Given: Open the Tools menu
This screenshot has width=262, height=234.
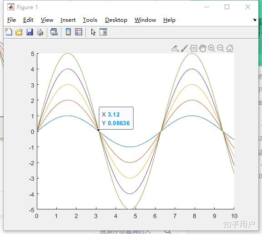Looking at the screenshot, I should point(90,20).
